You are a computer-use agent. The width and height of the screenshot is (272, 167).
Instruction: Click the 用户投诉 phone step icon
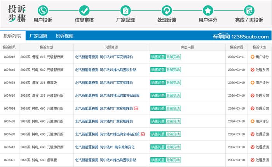[43, 10]
